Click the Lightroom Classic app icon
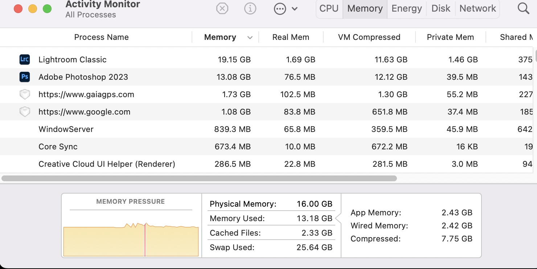The width and height of the screenshot is (537, 269). click(x=24, y=59)
